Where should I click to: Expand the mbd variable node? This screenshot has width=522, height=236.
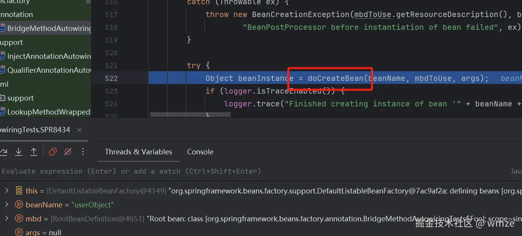[7, 219]
